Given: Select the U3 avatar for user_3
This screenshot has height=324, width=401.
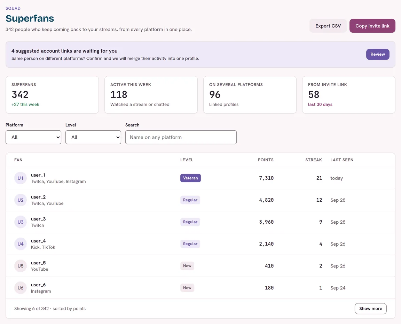Looking at the screenshot, I should (21, 222).
